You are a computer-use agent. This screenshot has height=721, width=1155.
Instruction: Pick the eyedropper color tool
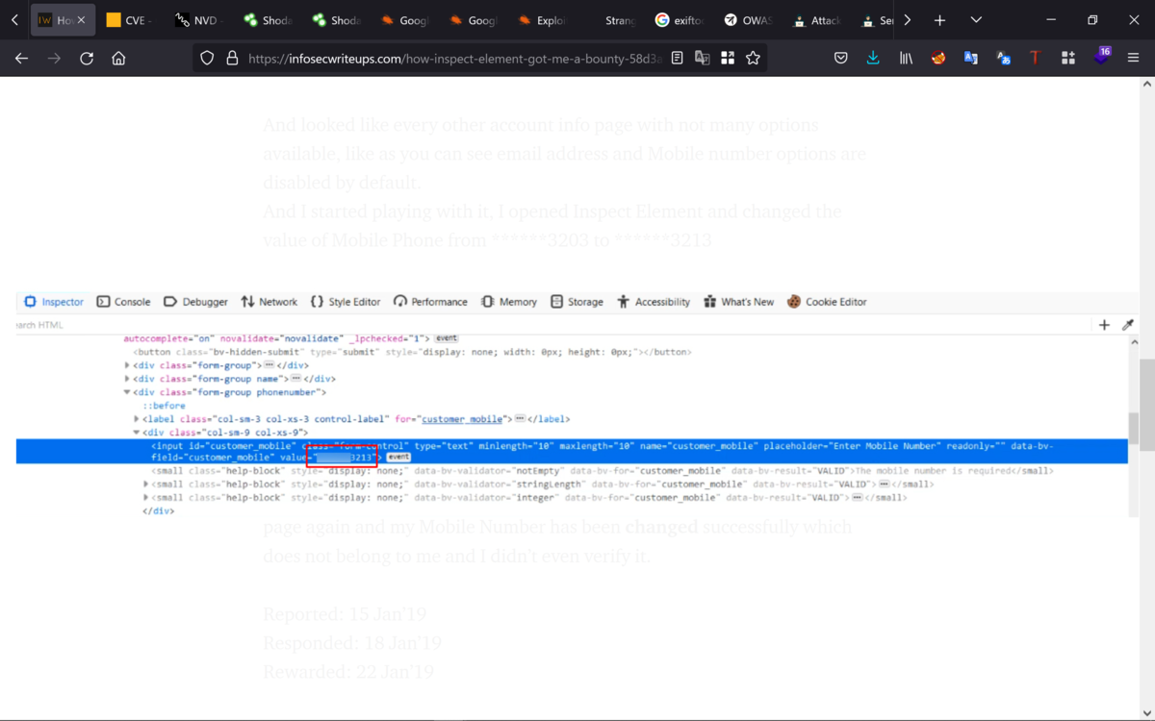click(1128, 325)
